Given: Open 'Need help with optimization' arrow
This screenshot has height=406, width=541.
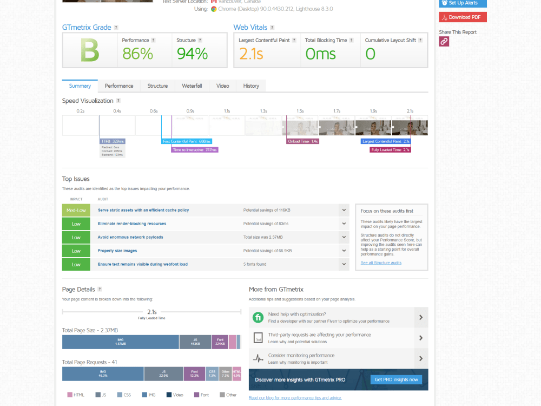Looking at the screenshot, I should (x=421, y=317).
